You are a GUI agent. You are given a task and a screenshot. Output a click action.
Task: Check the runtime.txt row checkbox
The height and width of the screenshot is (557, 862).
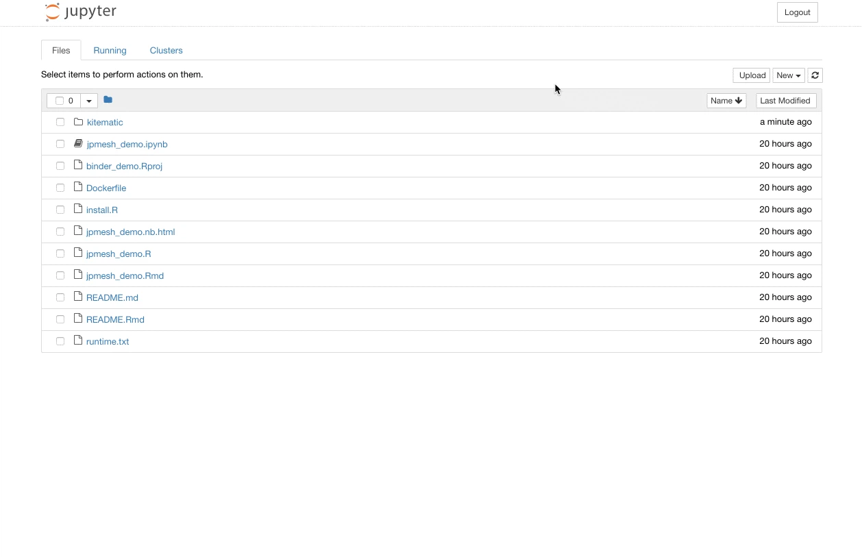pos(60,341)
